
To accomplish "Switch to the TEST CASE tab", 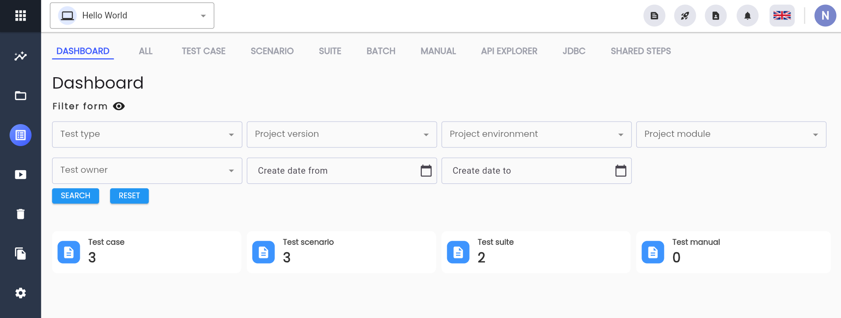I will (203, 51).
